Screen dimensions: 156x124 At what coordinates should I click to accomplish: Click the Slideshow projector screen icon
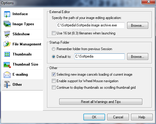pos(7,34)
